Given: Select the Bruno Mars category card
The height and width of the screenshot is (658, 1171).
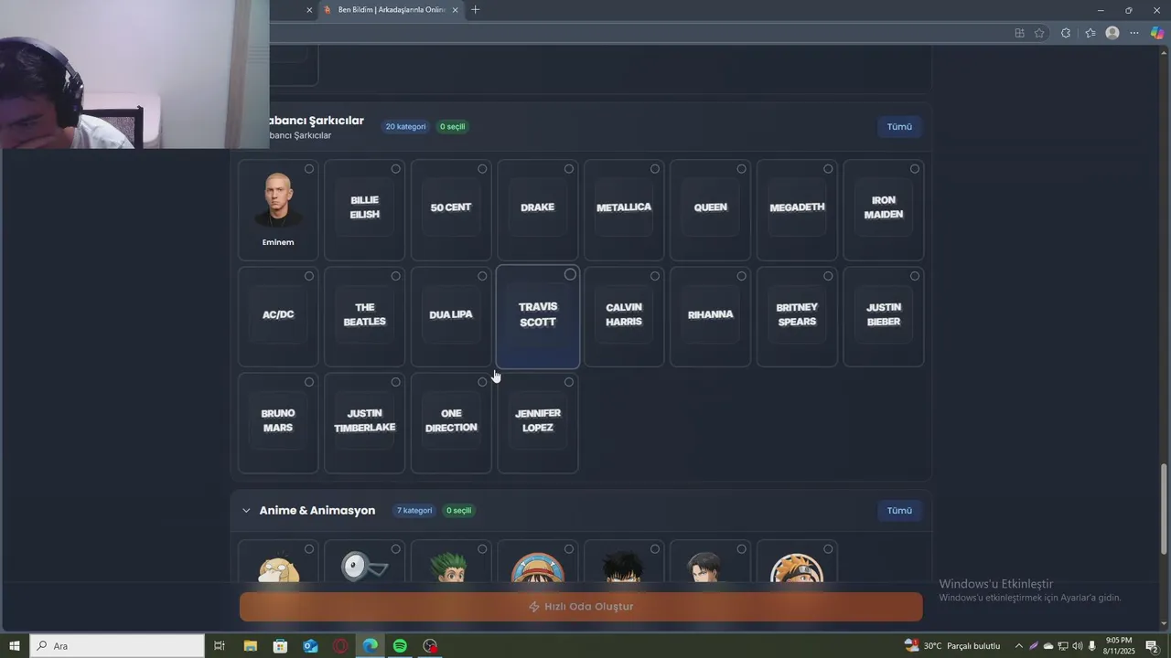Looking at the screenshot, I should [278, 422].
